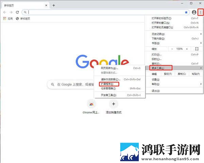Image resolution: width=204 pixels, height=163 pixels.
Task: Click the fullscreen icon in zoom row
Action: [197, 49]
